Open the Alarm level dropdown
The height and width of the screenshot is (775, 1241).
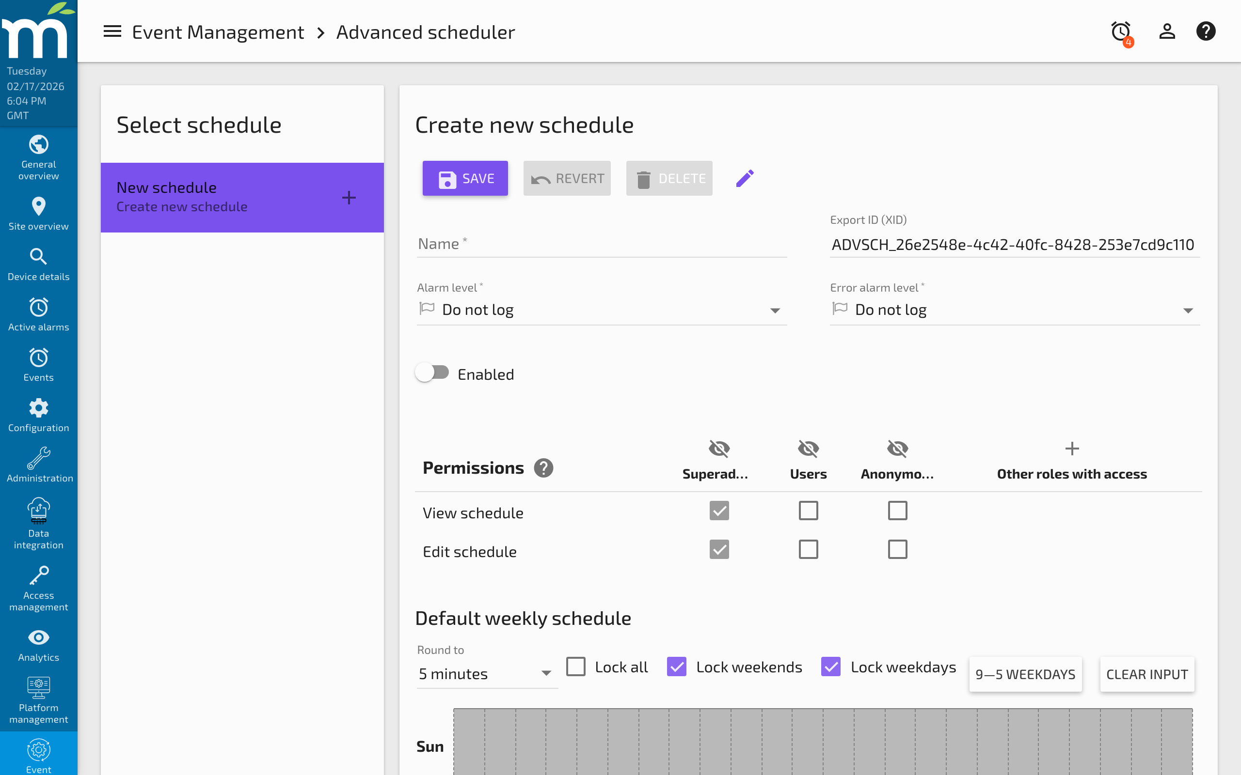tap(601, 309)
